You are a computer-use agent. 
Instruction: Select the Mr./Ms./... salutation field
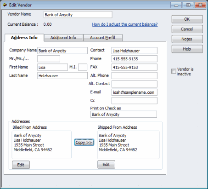coord(49,59)
